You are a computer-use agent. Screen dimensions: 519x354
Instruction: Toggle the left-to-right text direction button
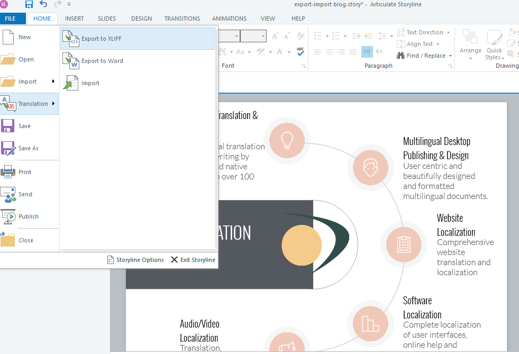coord(367,51)
